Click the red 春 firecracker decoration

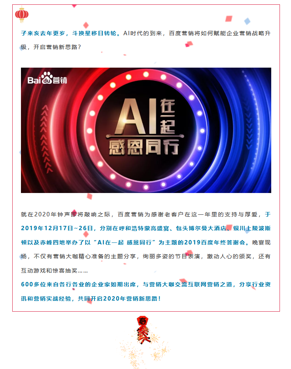pos(143,329)
